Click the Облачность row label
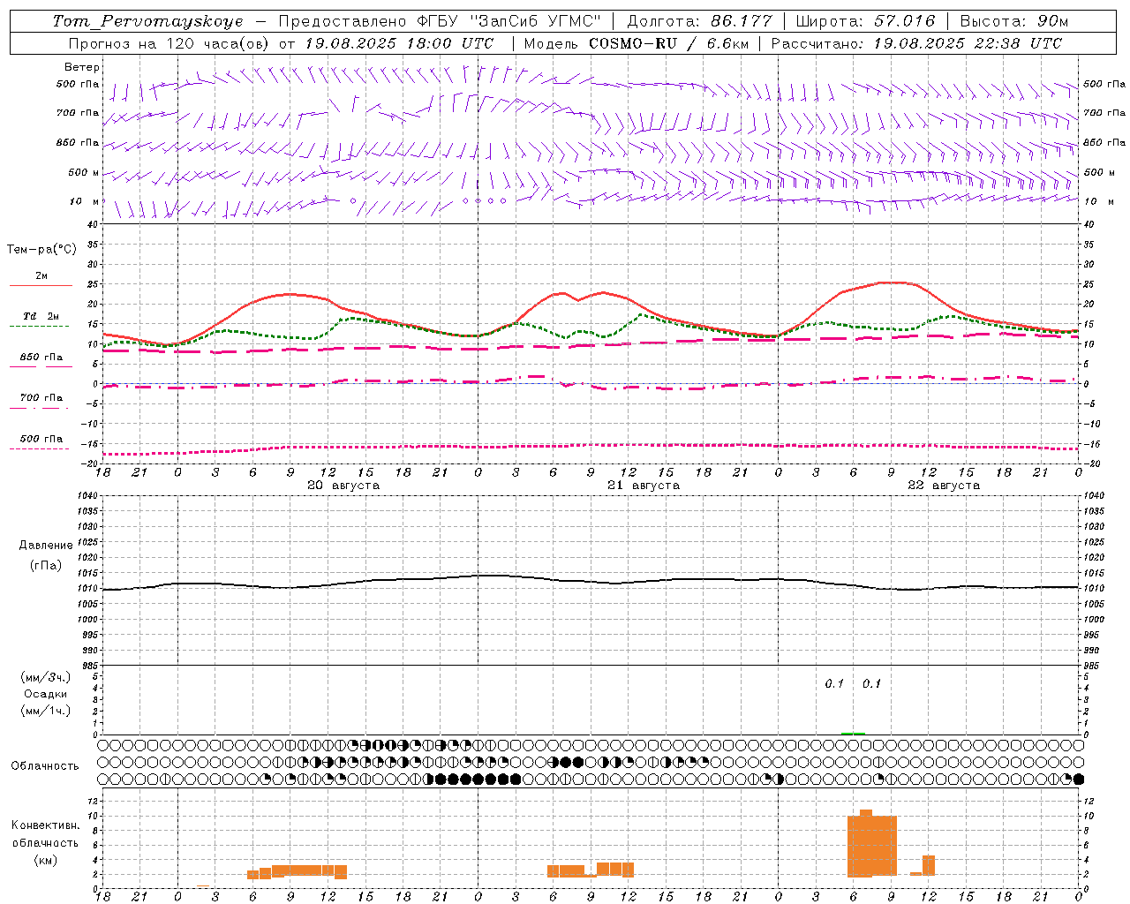Image resolution: width=1130 pixels, height=904 pixels. pos(45,766)
